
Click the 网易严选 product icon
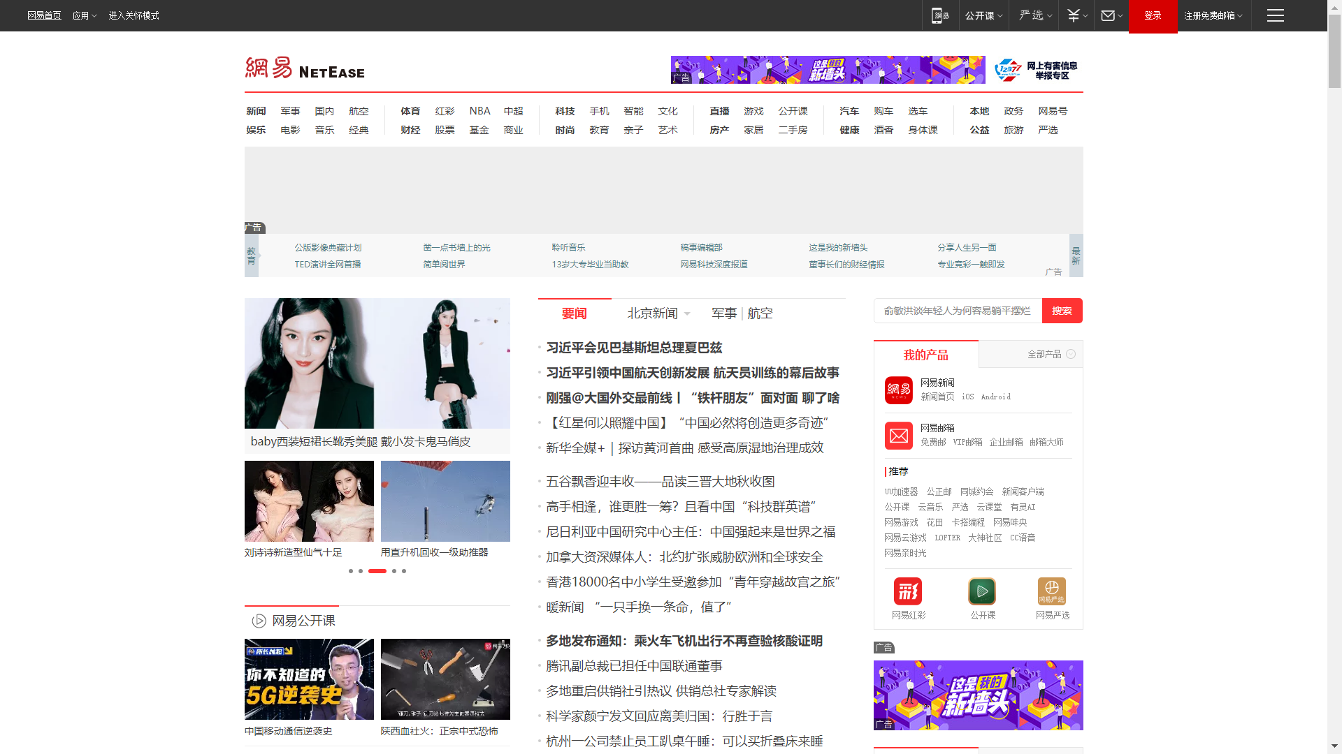click(x=1052, y=591)
